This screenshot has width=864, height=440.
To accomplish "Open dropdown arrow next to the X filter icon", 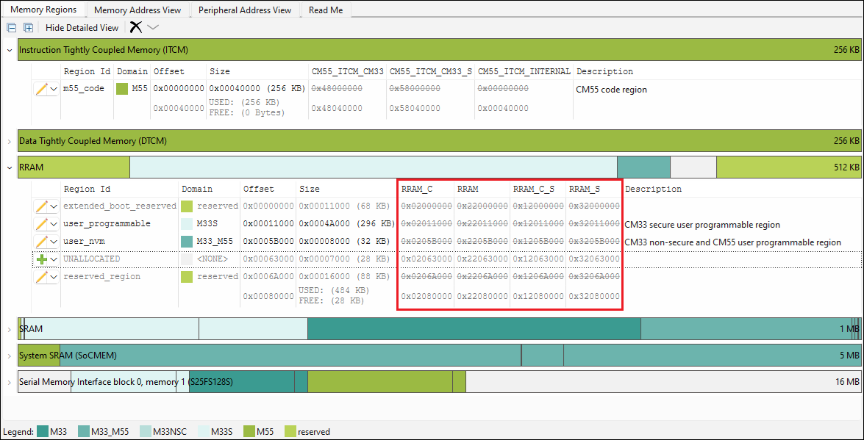I will click(x=153, y=28).
